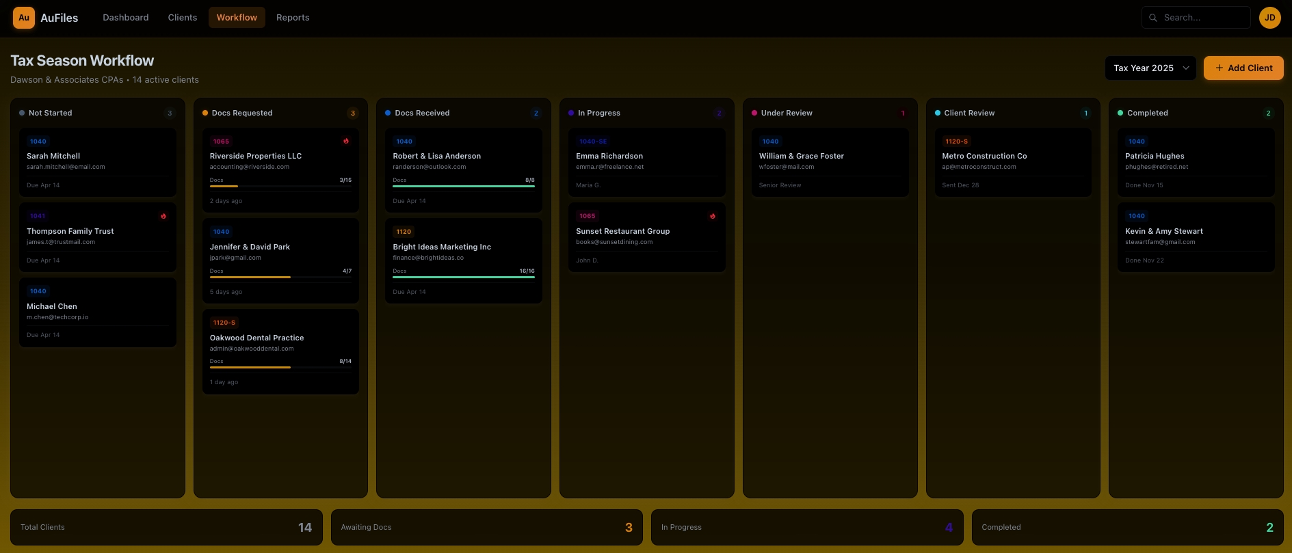
Task: Click the Completed column count badge
Action: pos(1269,113)
